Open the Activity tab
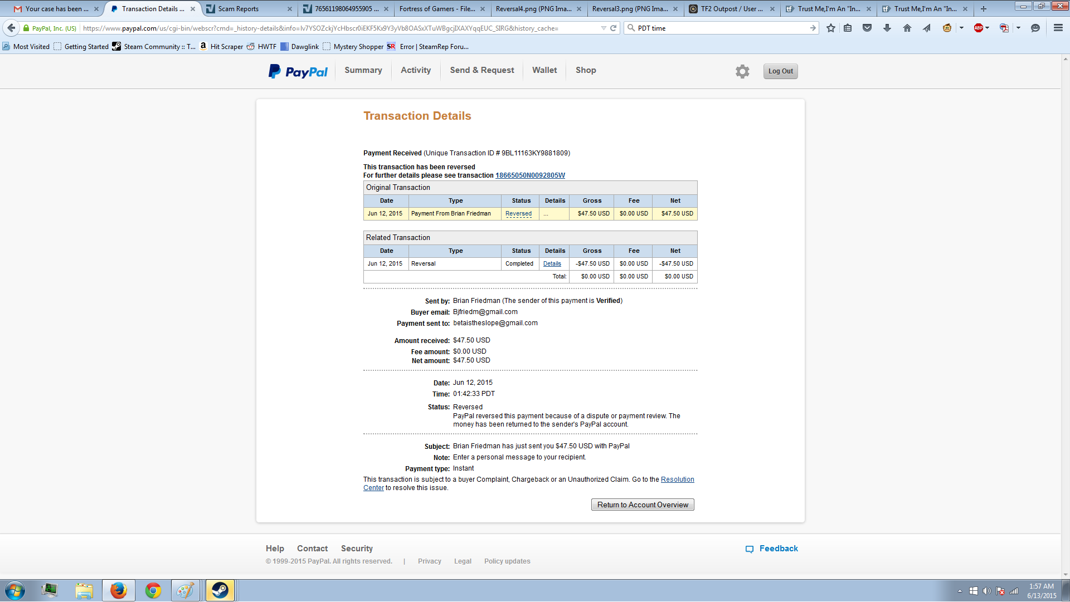Screen dimensions: 1070x602 pos(416,70)
